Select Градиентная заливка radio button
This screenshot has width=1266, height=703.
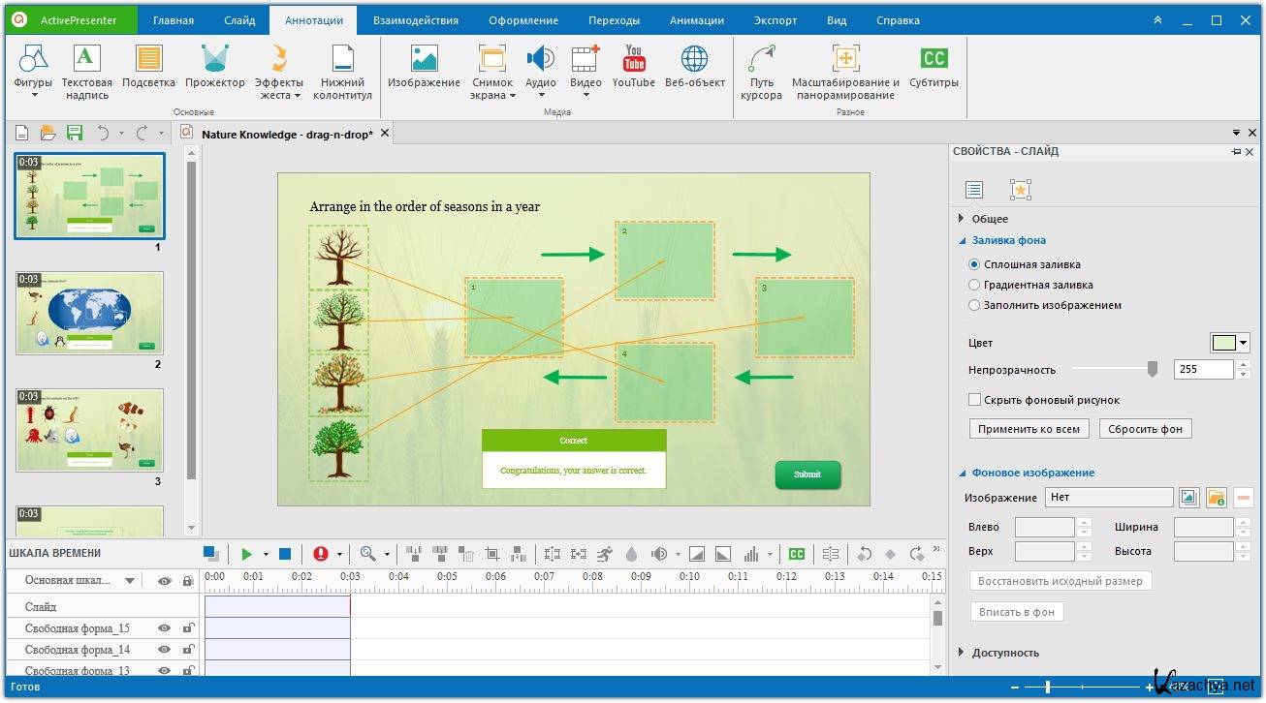tap(974, 285)
